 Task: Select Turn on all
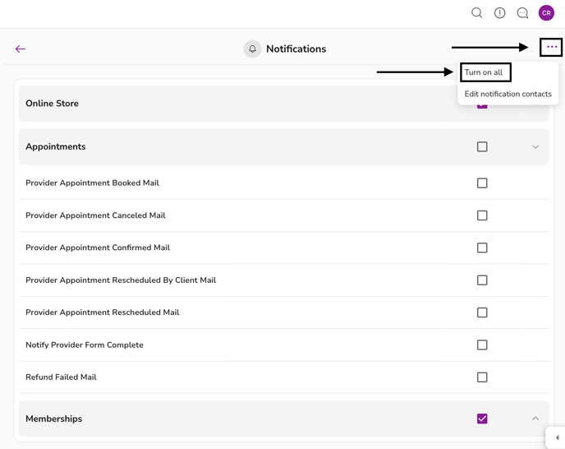click(485, 72)
